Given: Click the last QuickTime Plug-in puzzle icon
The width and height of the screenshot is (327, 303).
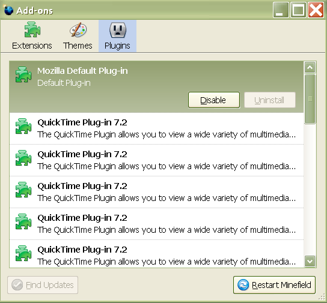Looking at the screenshot, I should click(x=23, y=253).
